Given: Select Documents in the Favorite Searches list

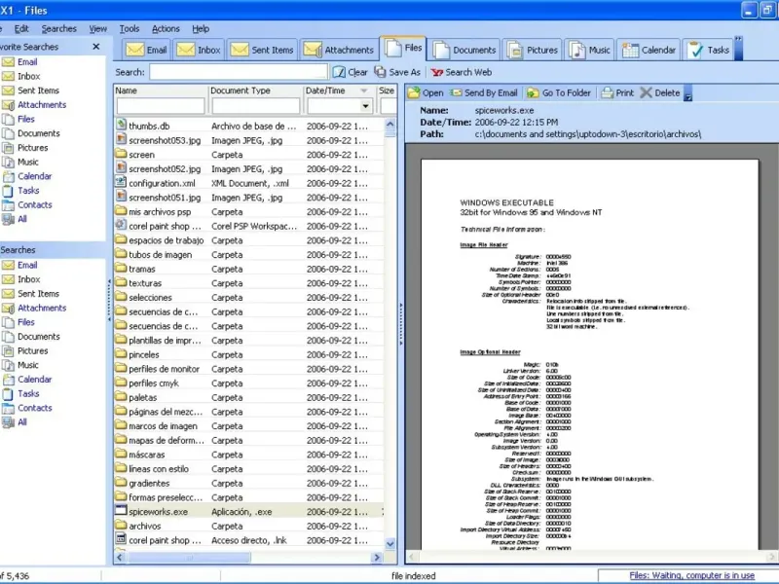Looking at the screenshot, I should [39, 133].
